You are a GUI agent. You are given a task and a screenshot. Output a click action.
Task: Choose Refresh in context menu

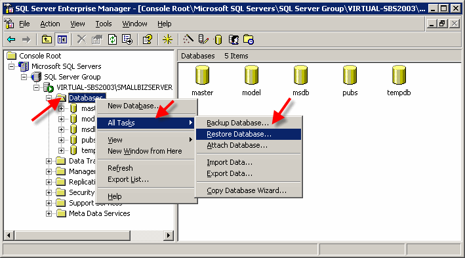(146, 168)
